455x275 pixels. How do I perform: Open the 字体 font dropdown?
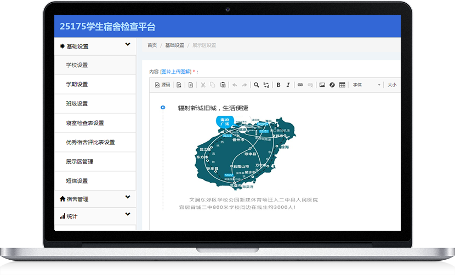(366, 85)
